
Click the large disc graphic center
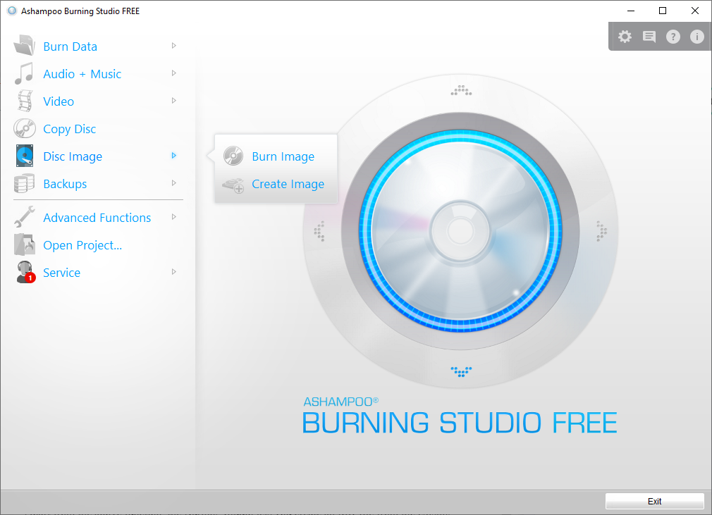coord(460,231)
